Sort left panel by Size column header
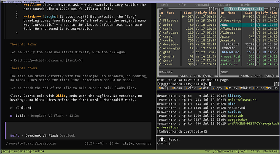 187,13
